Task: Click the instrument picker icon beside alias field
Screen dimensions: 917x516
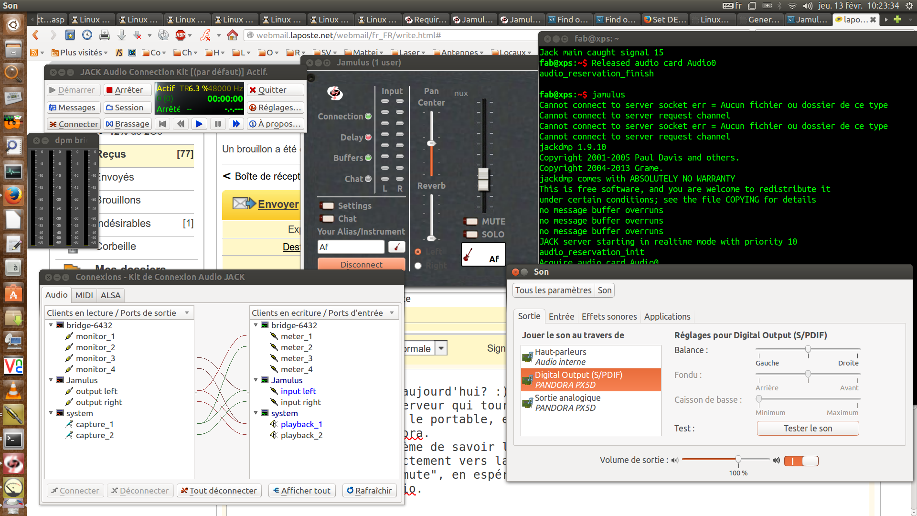Action: (x=396, y=247)
